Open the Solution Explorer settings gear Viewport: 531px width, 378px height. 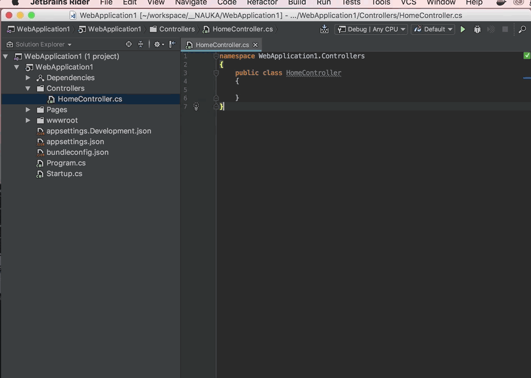(158, 44)
